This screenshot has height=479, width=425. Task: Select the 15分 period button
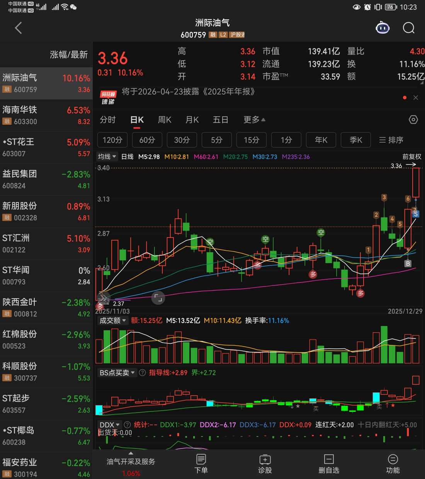pos(252,140)
